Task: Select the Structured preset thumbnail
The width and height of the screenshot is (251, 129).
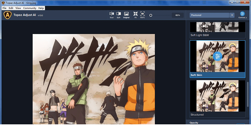Action: tap(217, 96)
